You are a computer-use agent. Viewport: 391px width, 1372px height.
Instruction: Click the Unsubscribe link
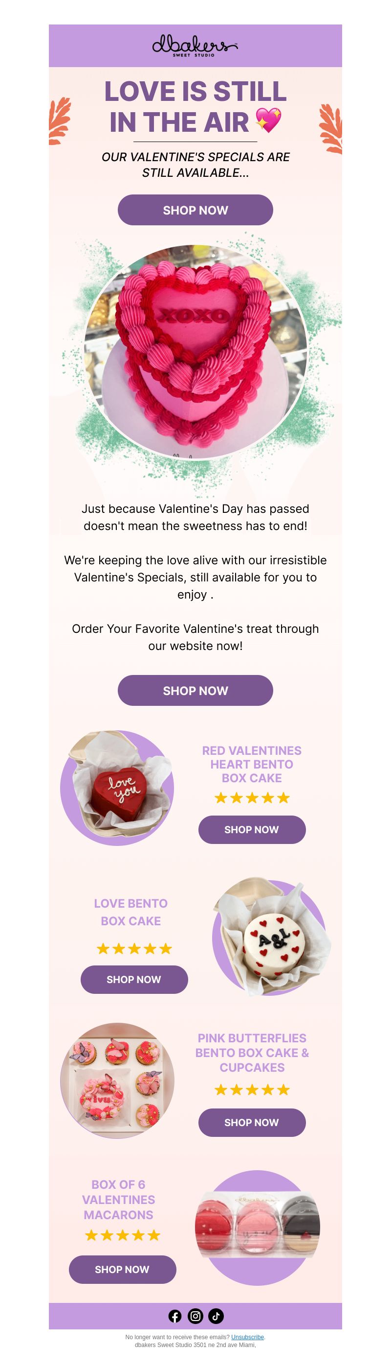click(248, 1337)
